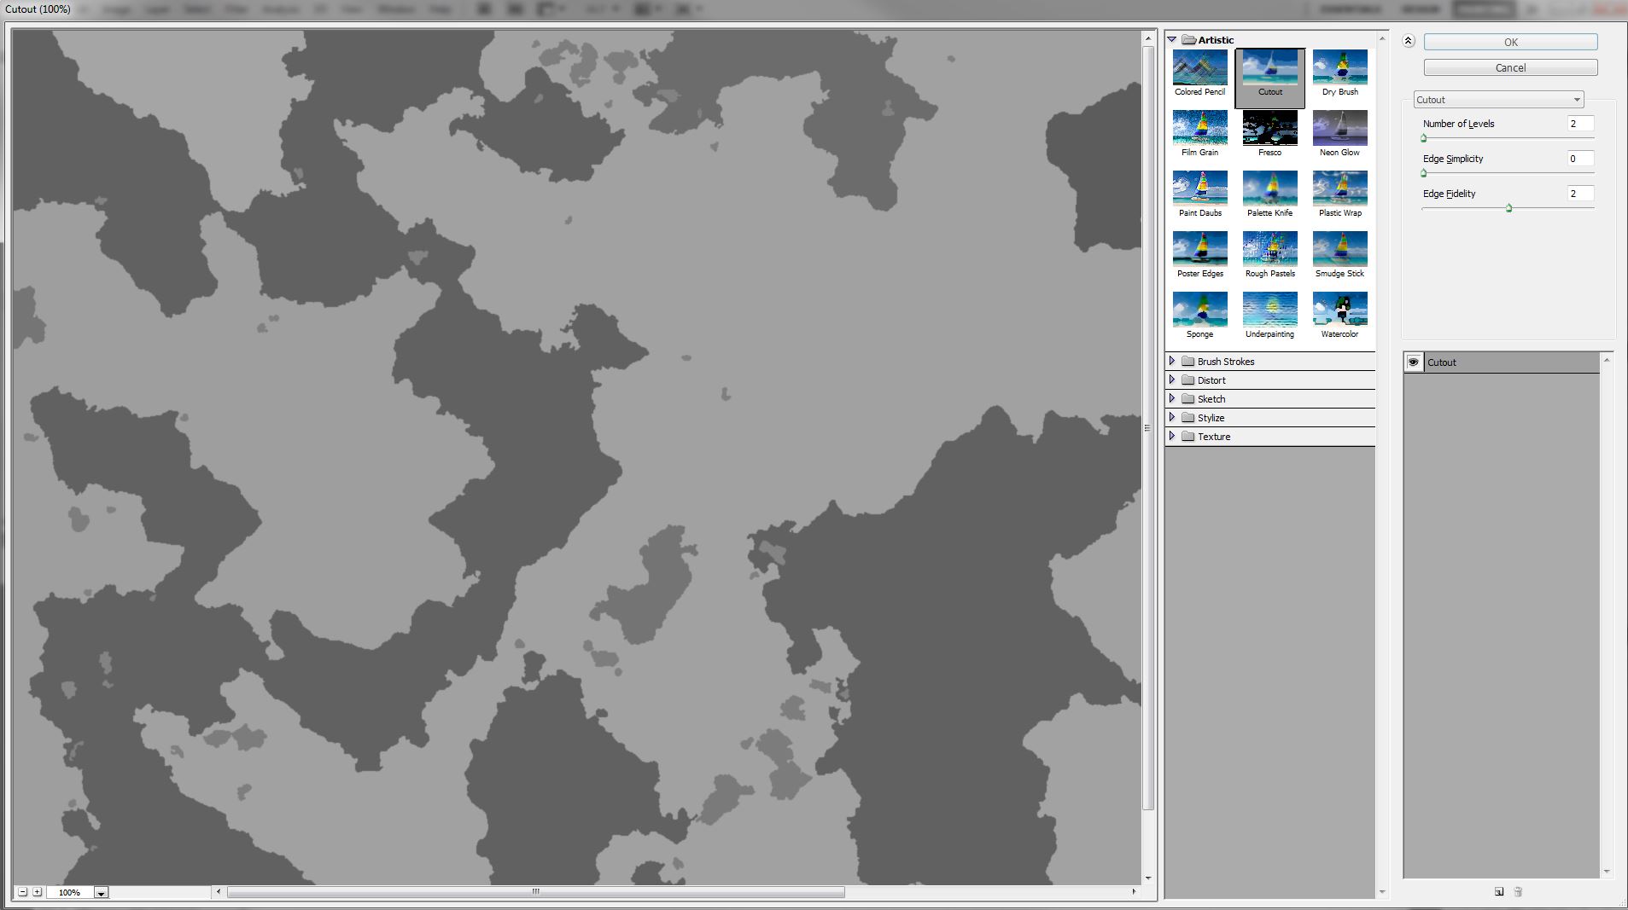
Task: Delete the current effect layer
Action: (x=1520, y=891)
